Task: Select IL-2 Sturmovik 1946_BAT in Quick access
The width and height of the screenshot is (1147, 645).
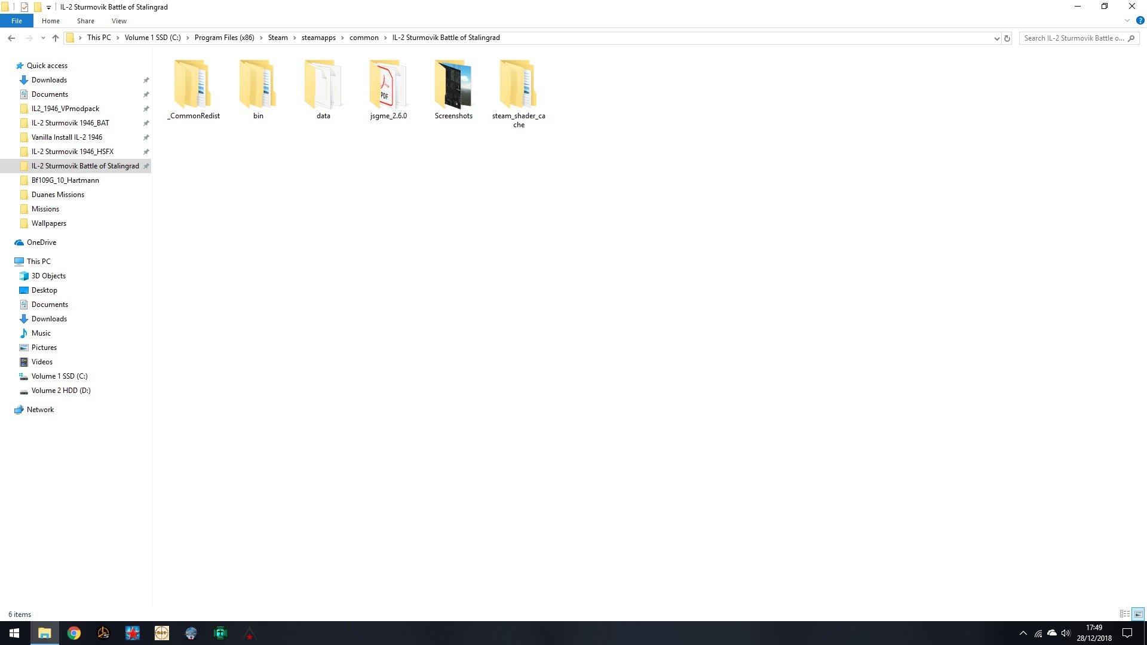Action: [x=70, y=123]
